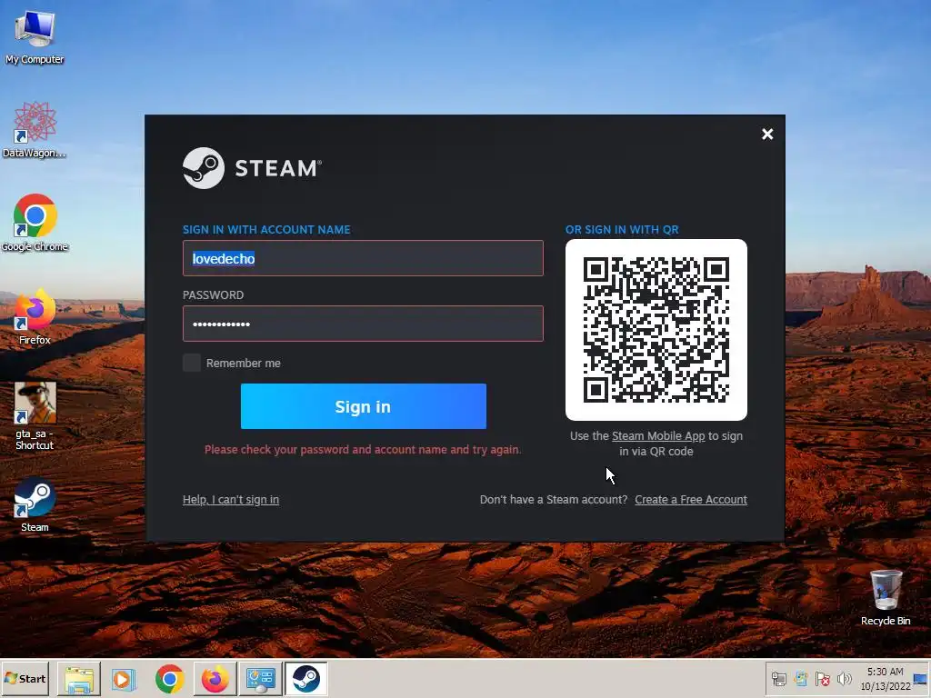Click the network tray icon
Viewport: 931px width, 698px height.
pos(778,678)
